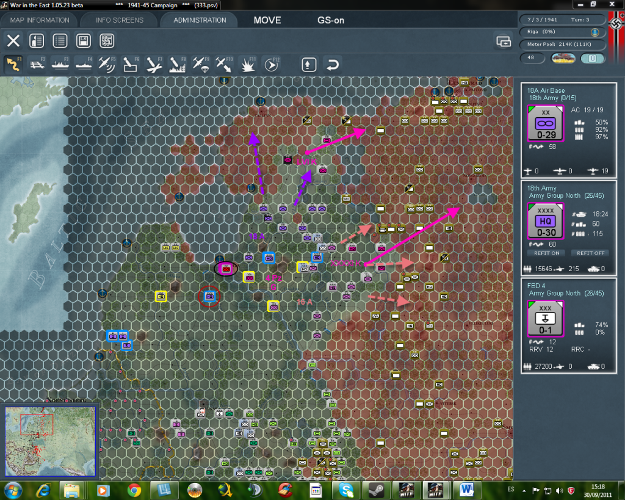Open the MAP INFORMATION tab
Image resolution: width=625 pixels, height=500 pixels.
point(40,20)
